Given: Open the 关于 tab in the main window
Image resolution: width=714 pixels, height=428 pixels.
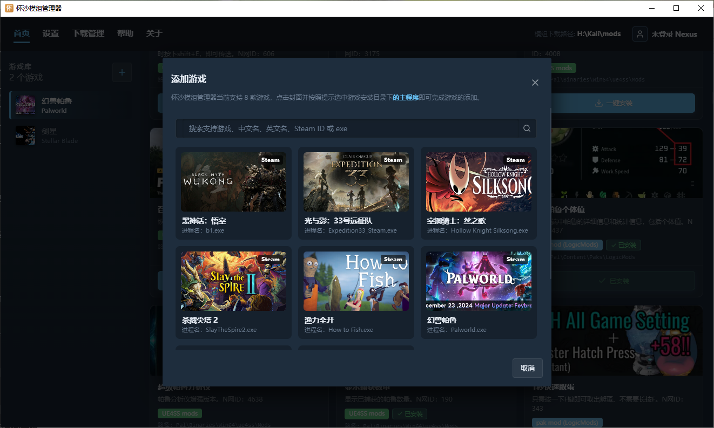Looking at the screenshot, I should click(x=154, y=33).
